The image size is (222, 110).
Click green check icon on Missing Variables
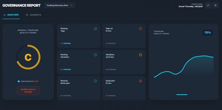95,55
